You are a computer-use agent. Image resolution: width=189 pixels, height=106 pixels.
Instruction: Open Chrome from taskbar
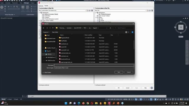tap(87, 103)
